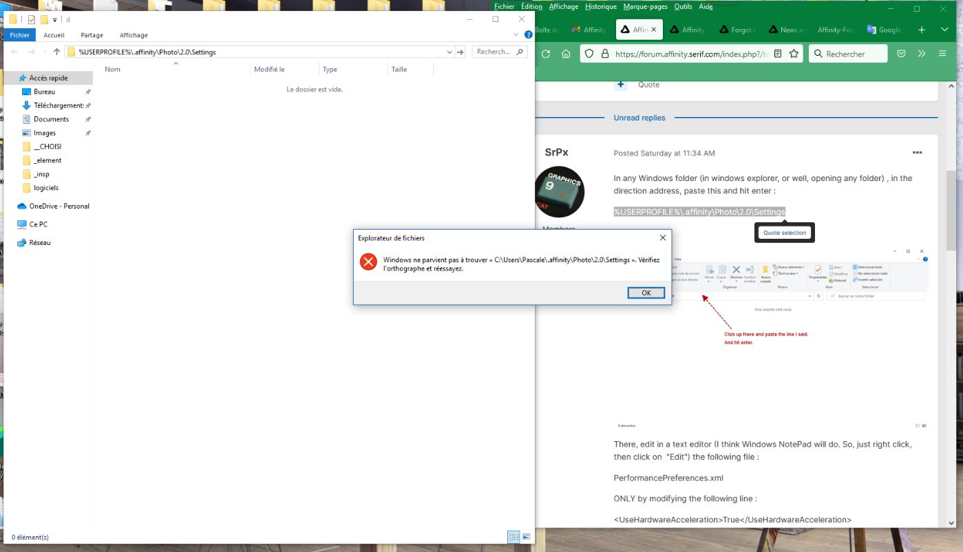Open the Accueil ribbon tab
Screen dimensions: 963x552
(x=54, y=35)
